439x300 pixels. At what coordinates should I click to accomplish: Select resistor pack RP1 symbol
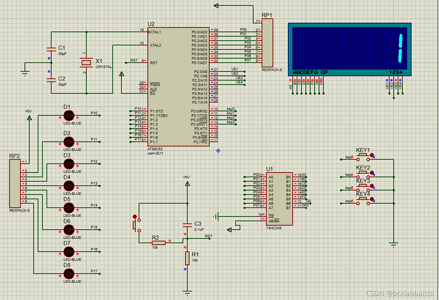[x=267, y=43]
